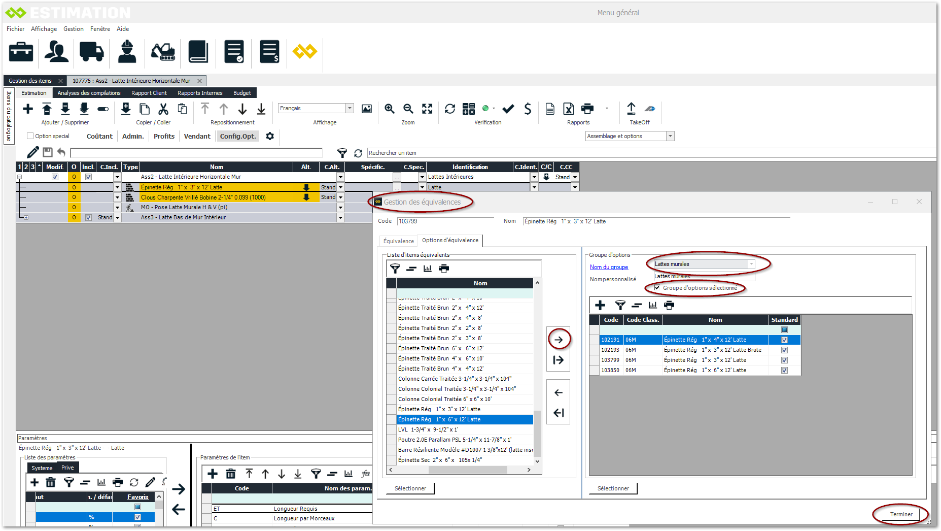
Task: Click the zoom in magnifier icon
Action: (389, 109)
